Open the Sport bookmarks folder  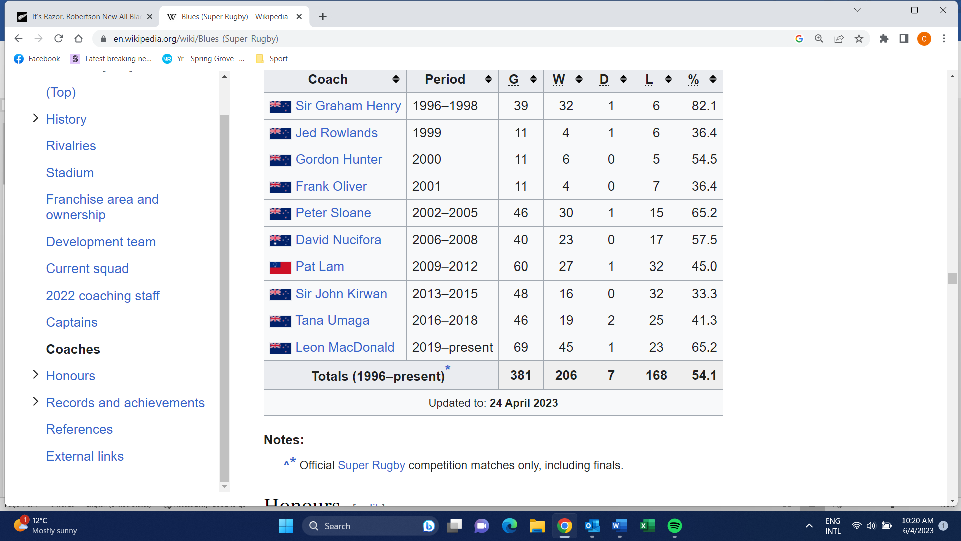[x=272, y=59]
